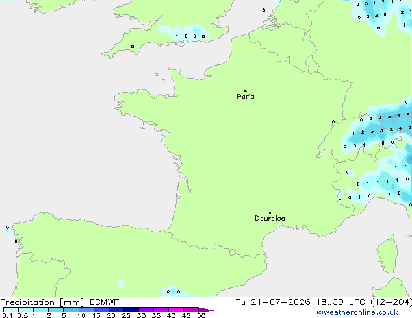Click the Paris location dot marker
The width and height of the screenshot is (412, 318).
pos(246,91)
